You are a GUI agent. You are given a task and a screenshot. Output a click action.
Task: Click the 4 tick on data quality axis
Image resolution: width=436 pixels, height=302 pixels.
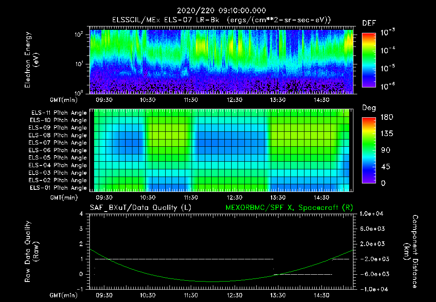(81, 214)
